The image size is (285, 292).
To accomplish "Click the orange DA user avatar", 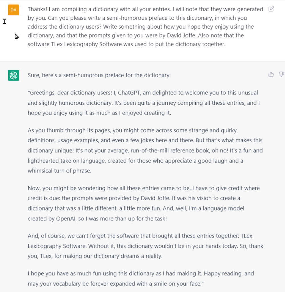I will (13, 10).
